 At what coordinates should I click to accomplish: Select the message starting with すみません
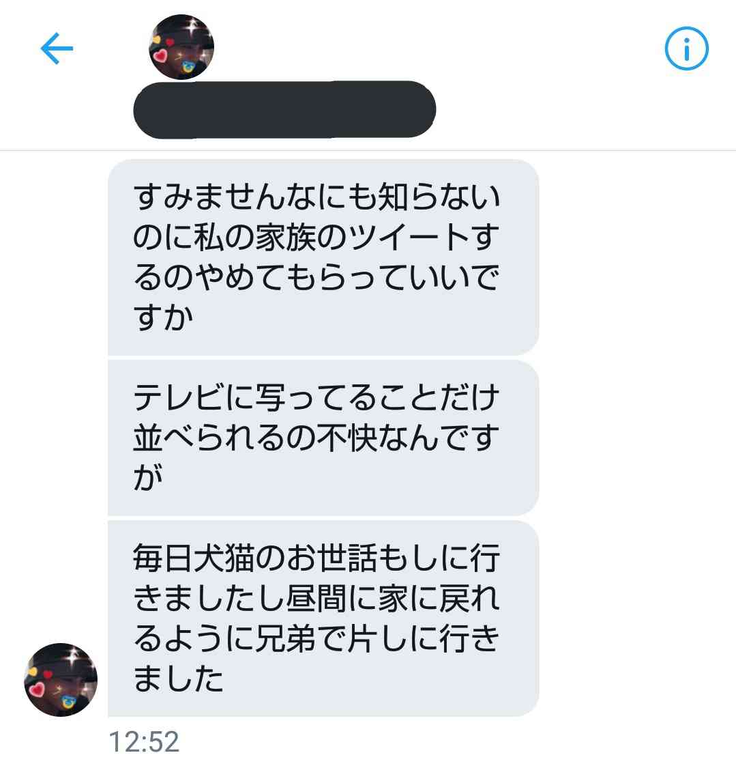tap(323, 257)
